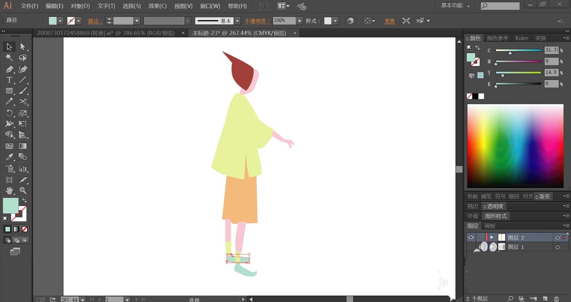Click the toolbox fill color swatch
This screenshot has width=571, height=302.
click(10, 206)
